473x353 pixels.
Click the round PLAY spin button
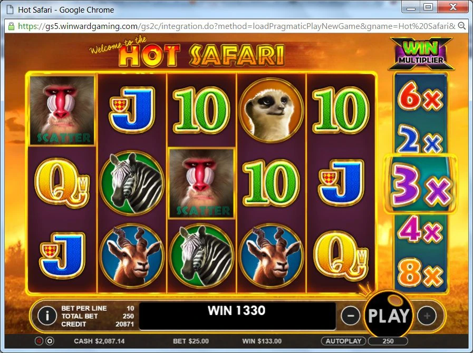pos(389,315)
